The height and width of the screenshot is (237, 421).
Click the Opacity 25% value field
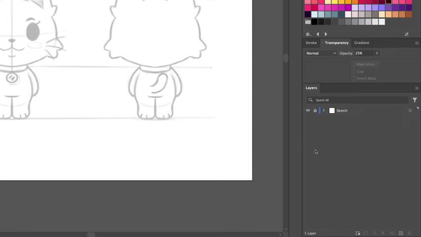(364, 53)
